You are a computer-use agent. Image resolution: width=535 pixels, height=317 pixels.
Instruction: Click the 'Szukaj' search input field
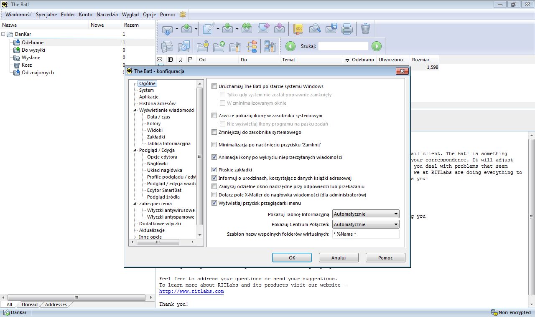tap(343, 46)
